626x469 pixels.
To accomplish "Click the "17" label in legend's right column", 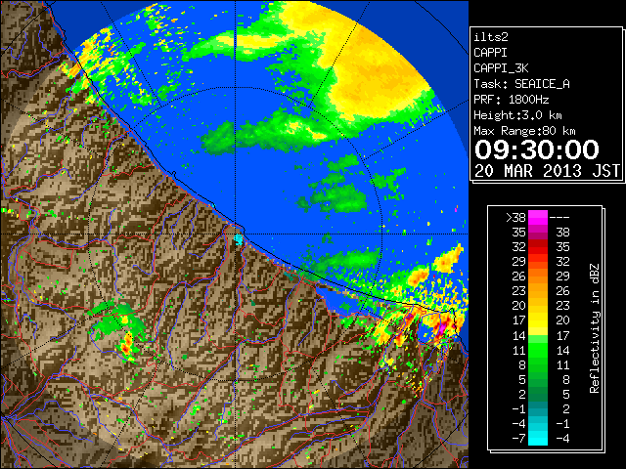I will (x=563, y=335).
